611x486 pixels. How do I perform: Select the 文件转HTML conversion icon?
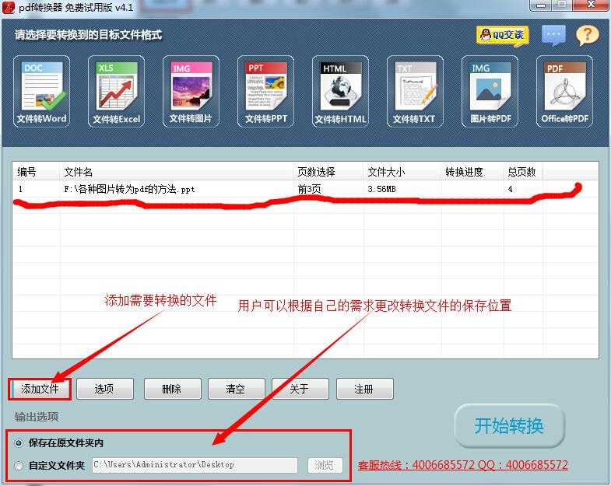pyautogui.click(x=340, y=91)
